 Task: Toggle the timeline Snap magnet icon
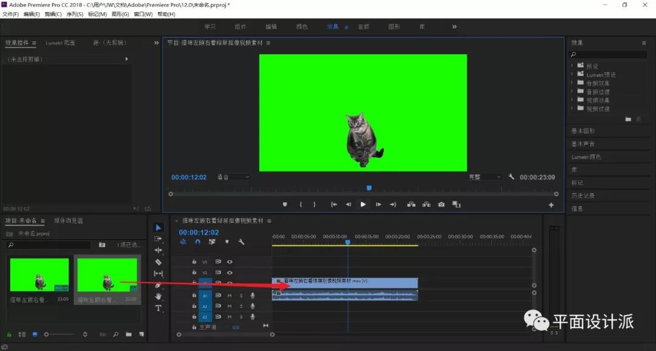click(197, 242)
